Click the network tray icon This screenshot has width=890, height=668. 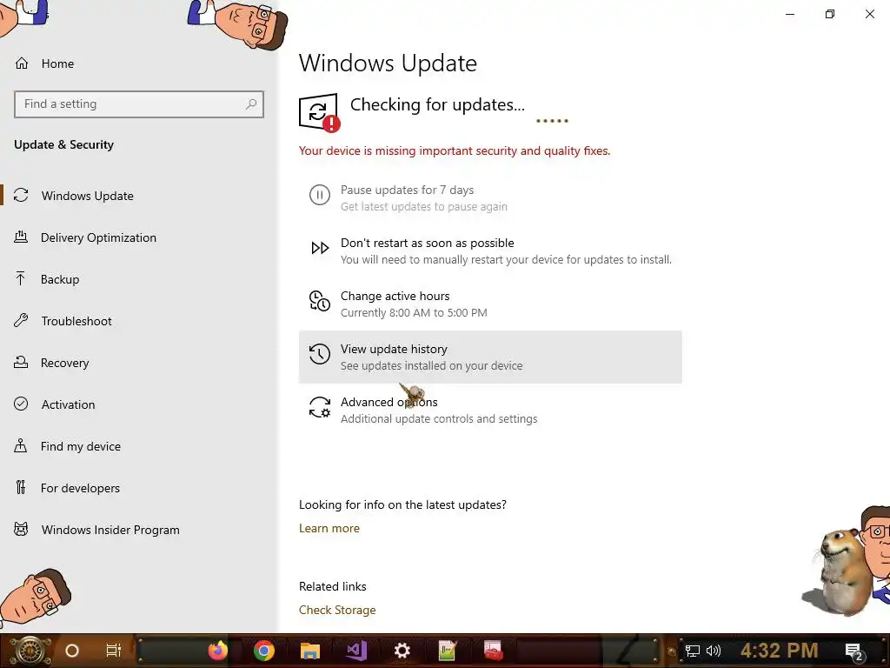click(x=693, y=651)
